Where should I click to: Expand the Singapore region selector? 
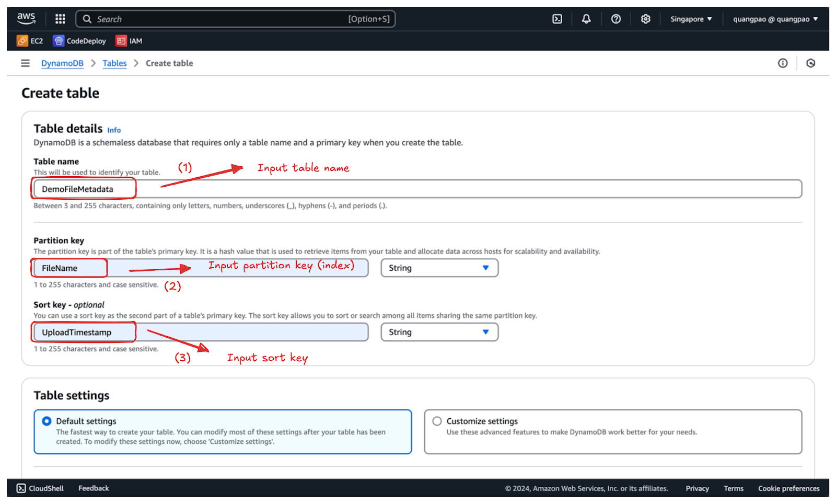(690, 18)
